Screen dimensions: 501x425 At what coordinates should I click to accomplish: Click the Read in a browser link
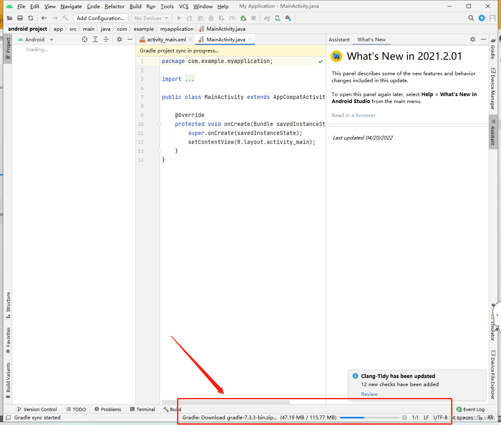pyautogui.click(x=353, y=115)
